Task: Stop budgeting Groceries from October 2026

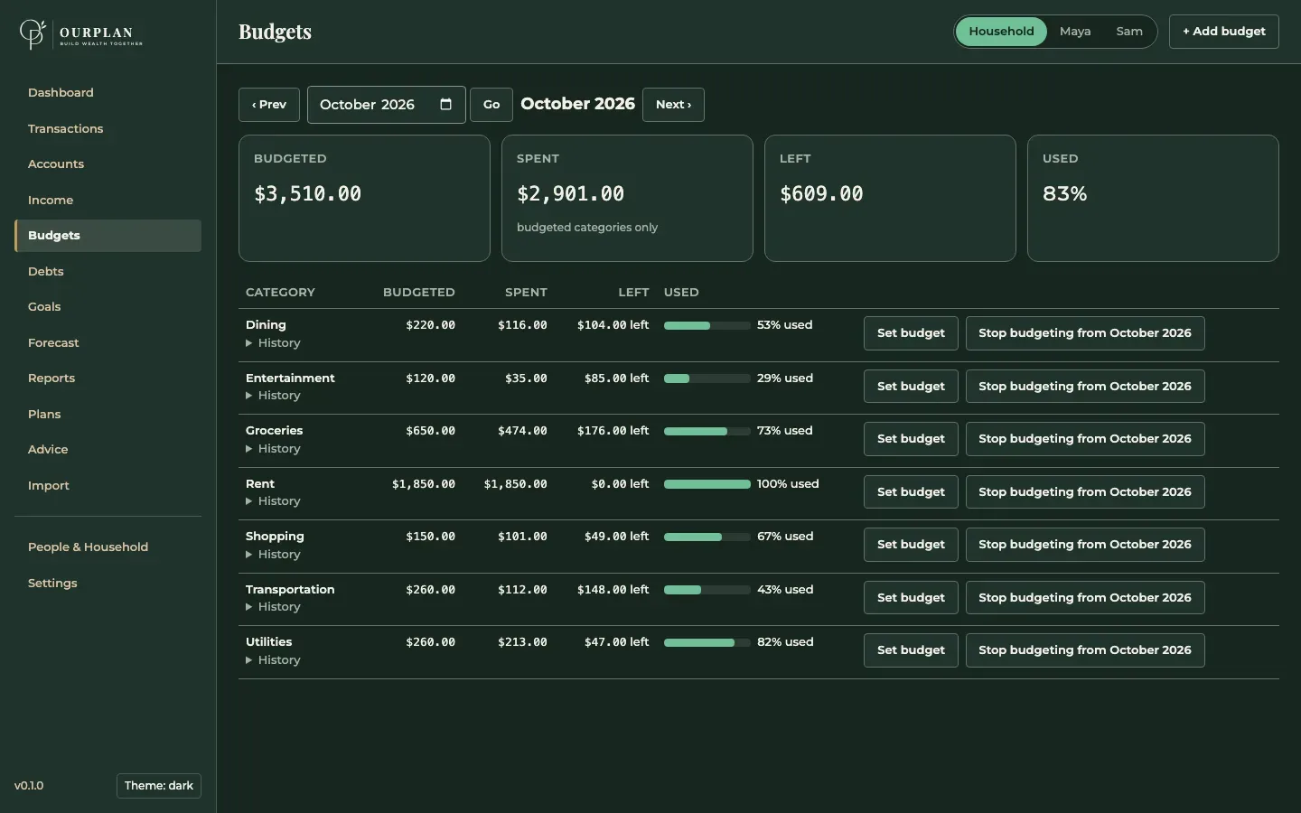Action: click(1085, 439)
